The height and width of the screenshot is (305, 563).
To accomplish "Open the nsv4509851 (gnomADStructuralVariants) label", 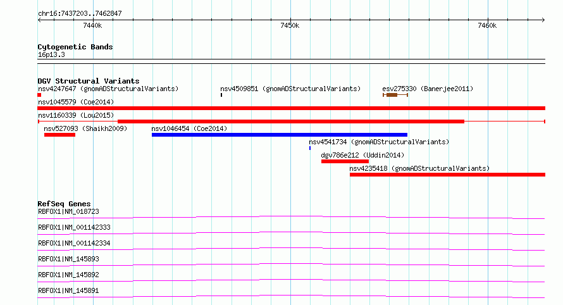I will pyautogui.click(x=290, y=89).
